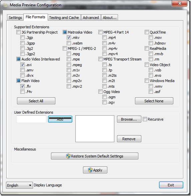Click the Exit button
Image resolution: width=191 pixels, height=196 pixels.
pos(171,185)
